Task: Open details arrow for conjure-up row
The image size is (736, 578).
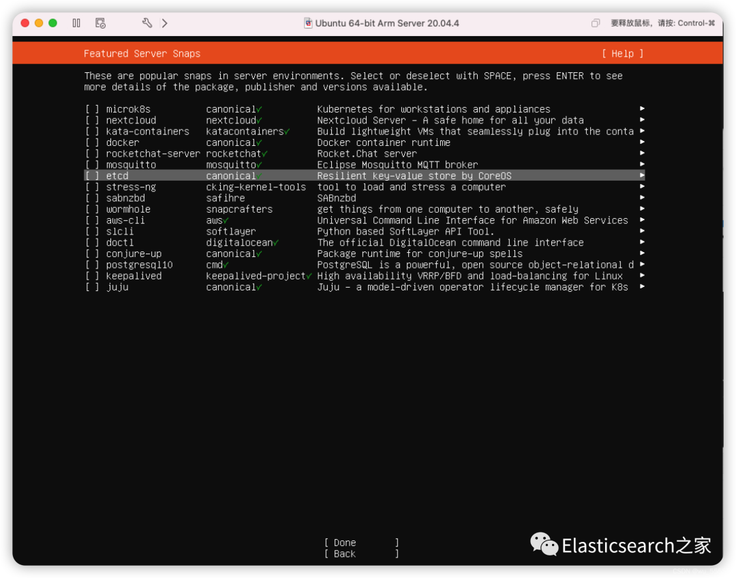Action: point(642,253)
